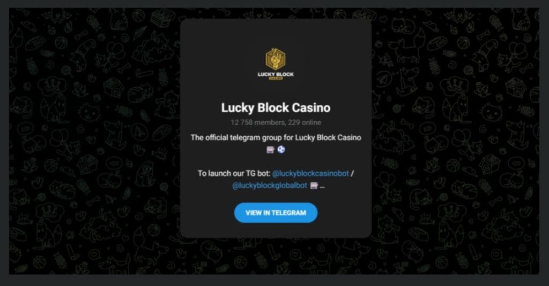This screenshot has width=549, height=286.
Task: Select the Lucky Block Casino group title
Action: tap(276, 108)
